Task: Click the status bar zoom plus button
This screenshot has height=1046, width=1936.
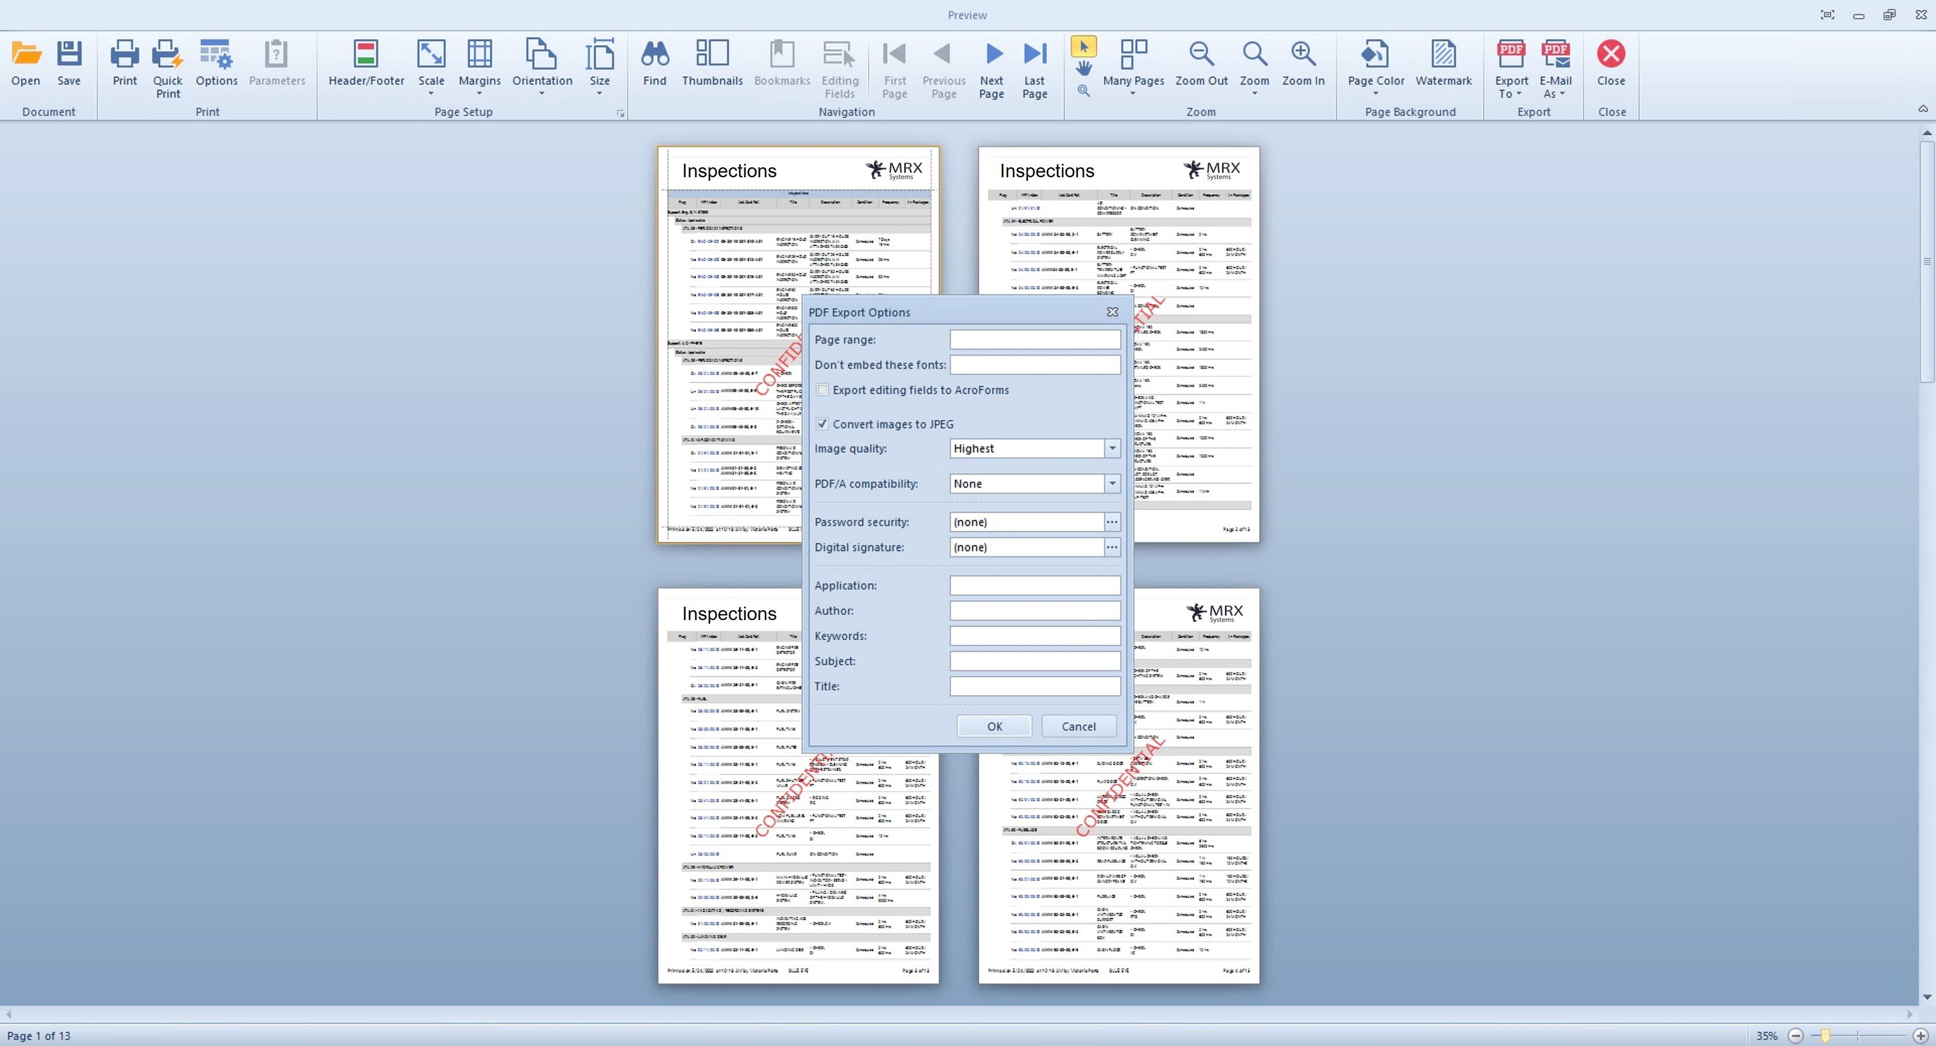Action: click(x=1920, y=1035)
